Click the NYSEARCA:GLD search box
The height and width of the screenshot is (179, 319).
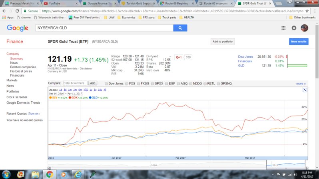(104, 28)
